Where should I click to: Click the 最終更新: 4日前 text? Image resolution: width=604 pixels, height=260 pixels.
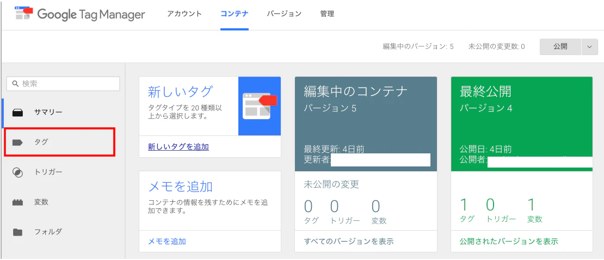tap(334, 148)
